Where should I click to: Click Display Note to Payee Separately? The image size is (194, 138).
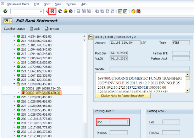[x=123, y=96]
